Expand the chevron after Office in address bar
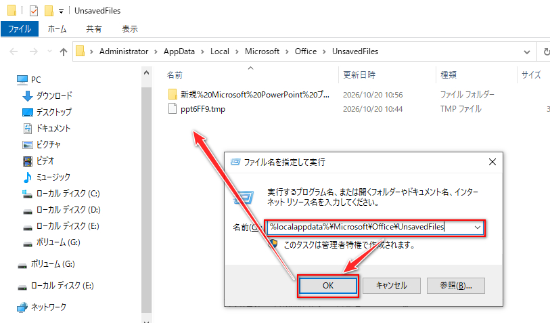Screen dimensions: 550x323 point(325,51)
